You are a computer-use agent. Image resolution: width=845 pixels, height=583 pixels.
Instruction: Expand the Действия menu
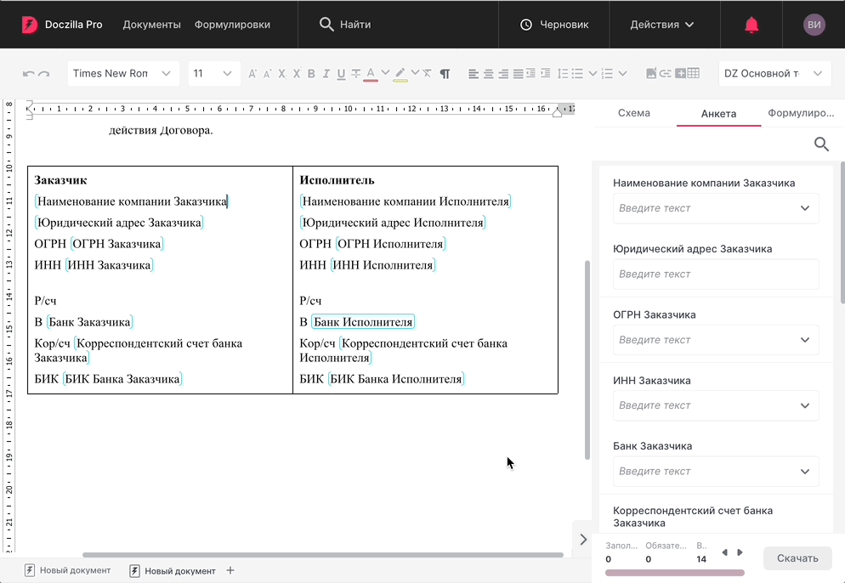(x=662, y=25)
